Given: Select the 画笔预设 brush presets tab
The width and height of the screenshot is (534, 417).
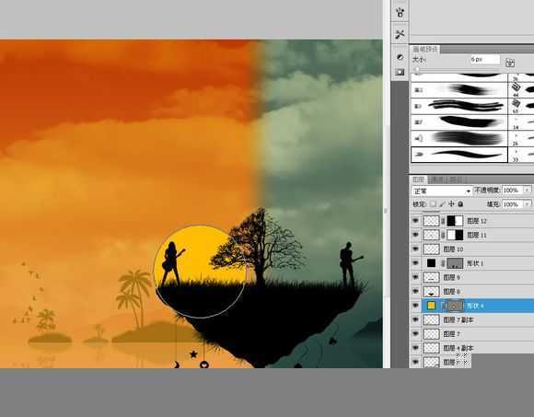Looking at the screenshot, I should click(x=425, y=50).
